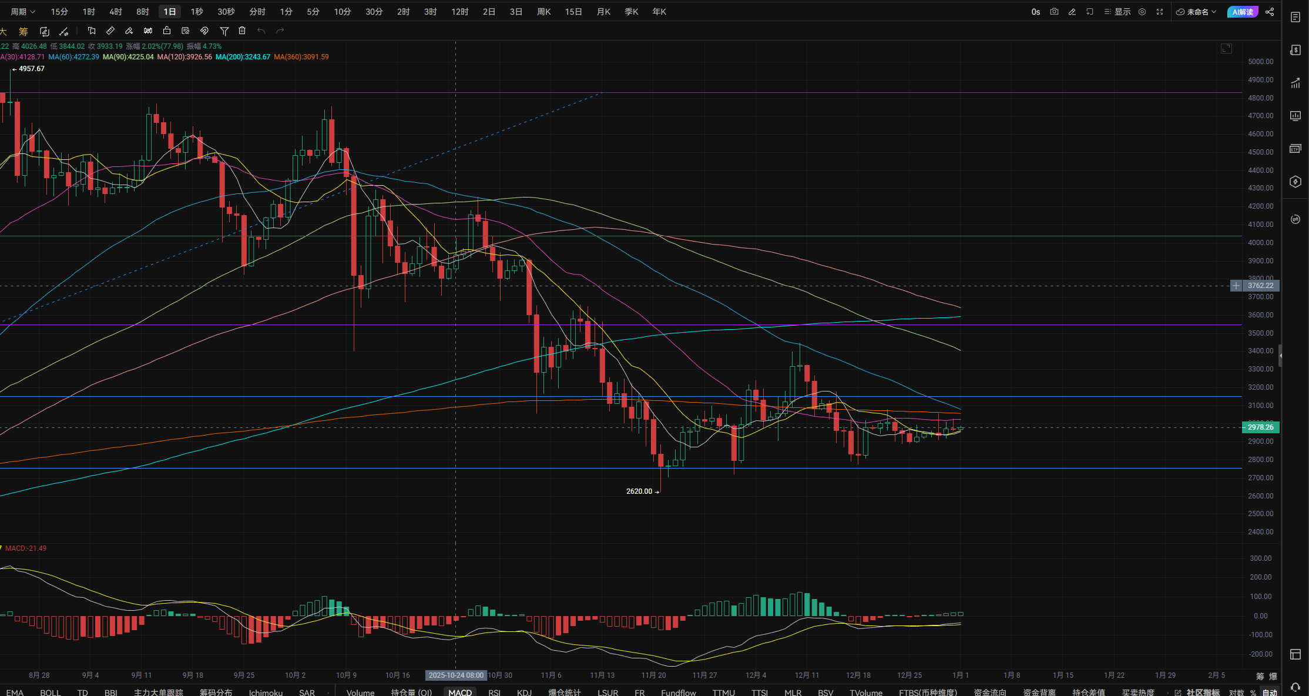Open the 周期 period dropdown
The width and height of the screenshot is (1309, 696).
click(x=23, y=12)
